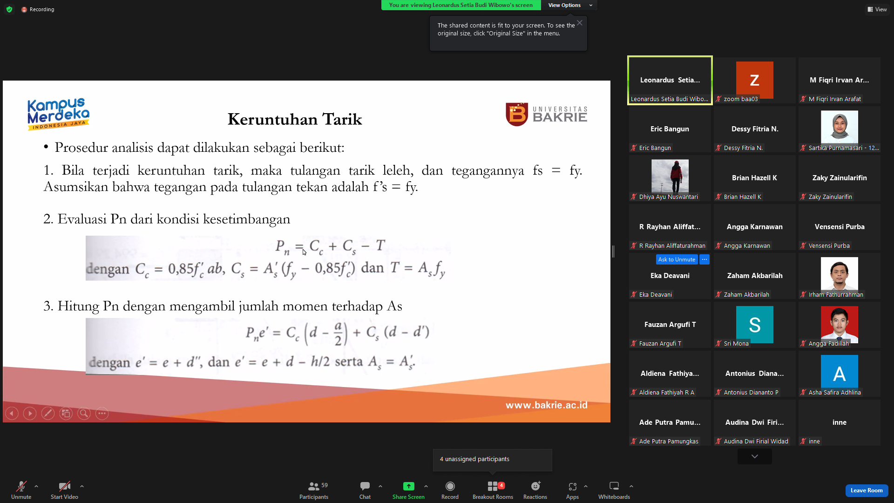Open the Apps panel
Image resolution: width=894 pixels, height=503 pixels.
pyautogui.click(x=572, y=490)
